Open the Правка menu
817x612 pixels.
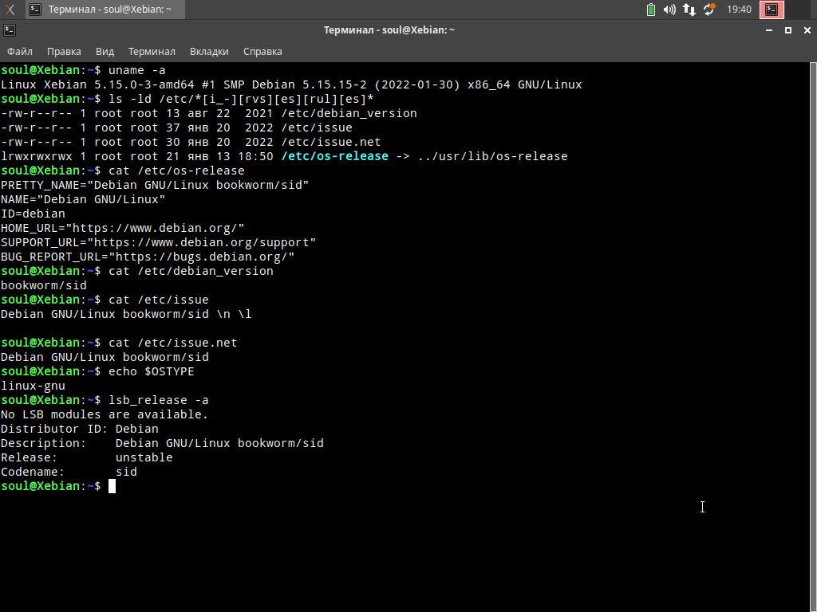[64, 52]
